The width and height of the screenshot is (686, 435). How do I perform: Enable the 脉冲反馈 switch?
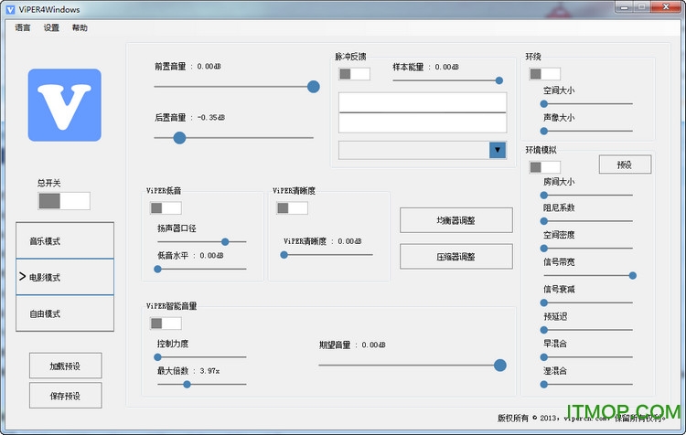(x=354, y=74)
